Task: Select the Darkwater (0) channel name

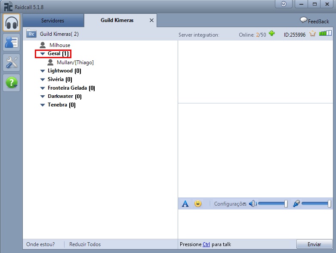Action: (x=65, y=97)
